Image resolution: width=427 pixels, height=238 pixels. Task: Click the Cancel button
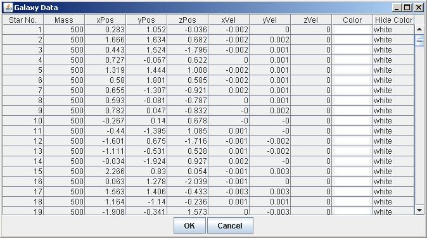pos(230,225)
